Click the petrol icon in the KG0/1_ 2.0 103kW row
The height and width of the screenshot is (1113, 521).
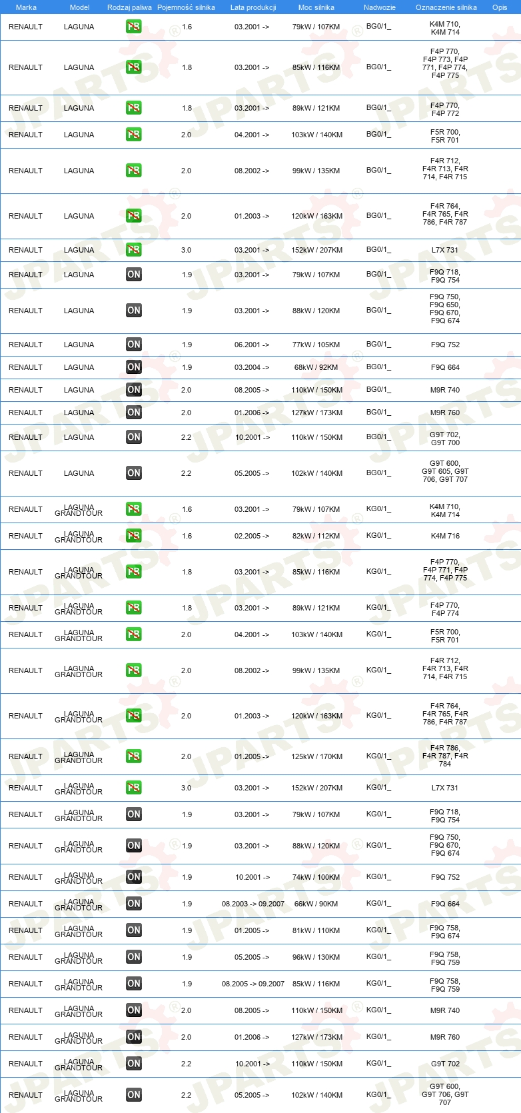pyautogui.click(x=134, y=634)
